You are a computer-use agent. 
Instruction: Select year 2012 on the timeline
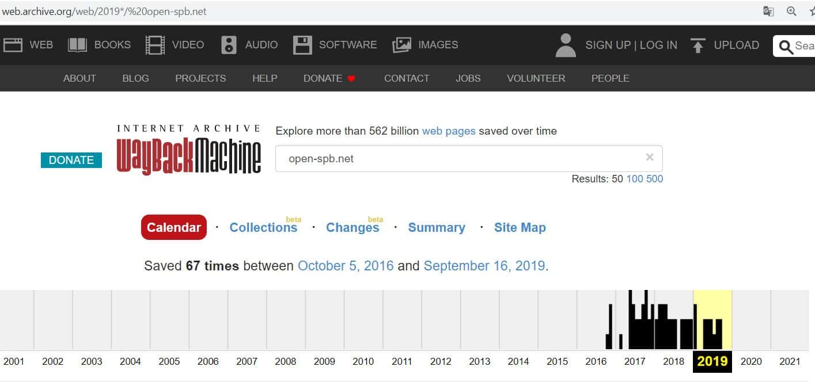tap(441, 361)
